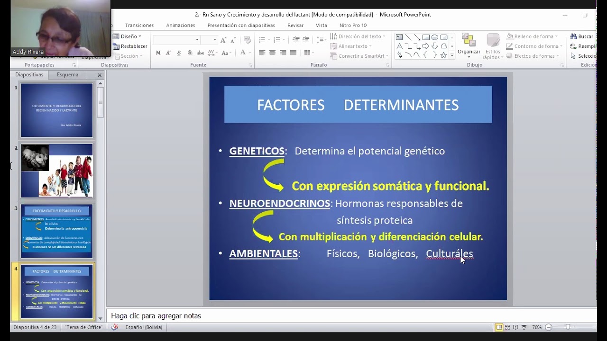Open Change Case Aa dropdown

pyautogui.click(x=226, y=53)
